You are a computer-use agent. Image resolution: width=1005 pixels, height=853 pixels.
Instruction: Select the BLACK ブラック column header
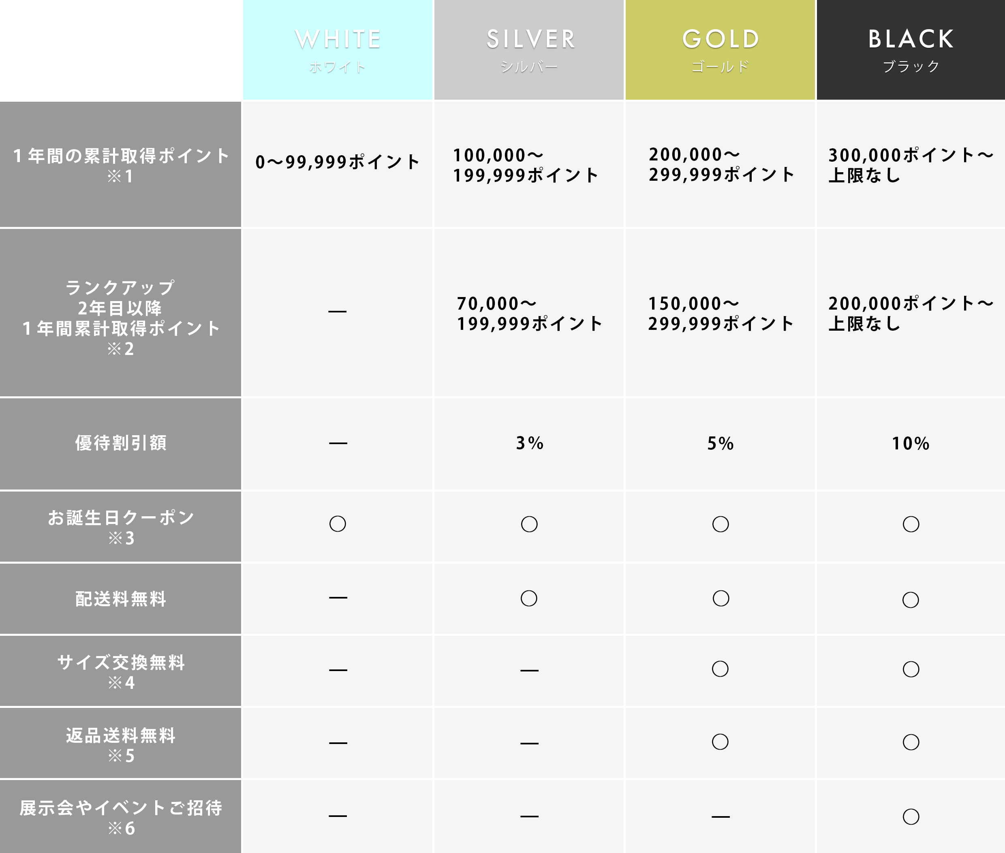911,50
